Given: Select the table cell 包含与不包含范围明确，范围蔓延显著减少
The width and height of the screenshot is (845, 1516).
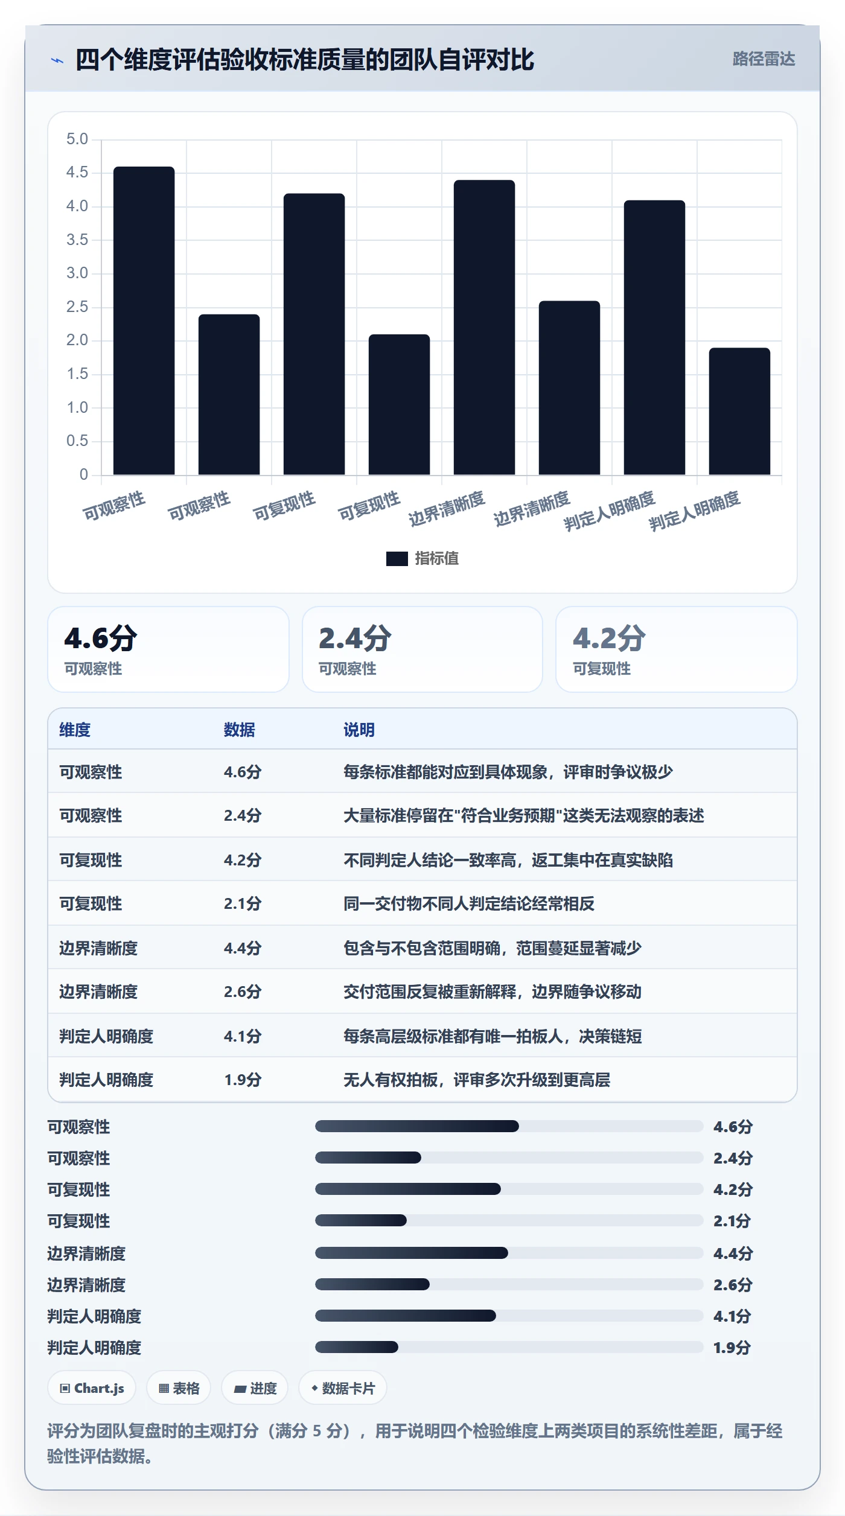Looking at the screenshot, I should (x=493, y=948).
